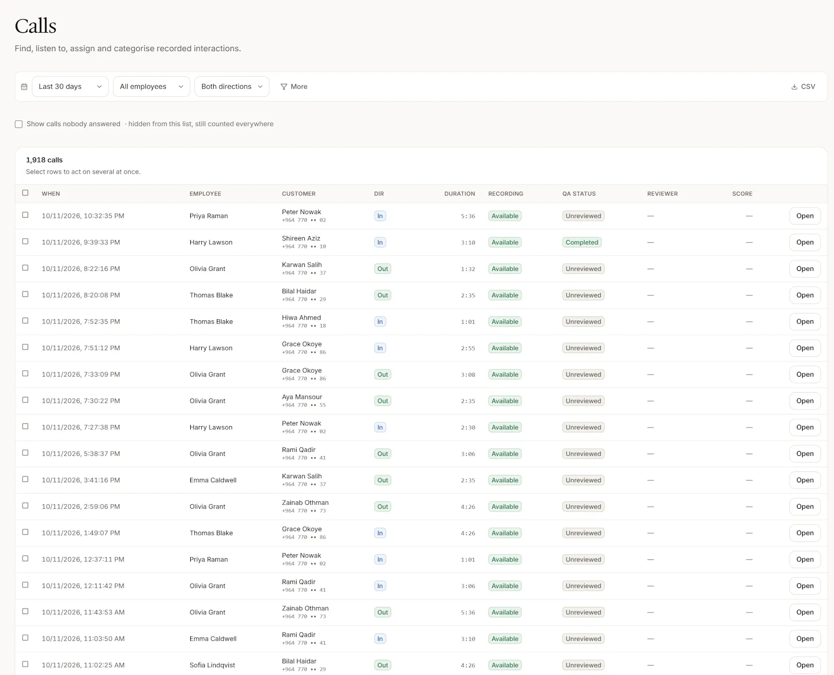Click the SCORE column header
Screen dimensions: 834x675
click(x=742, y=194)
